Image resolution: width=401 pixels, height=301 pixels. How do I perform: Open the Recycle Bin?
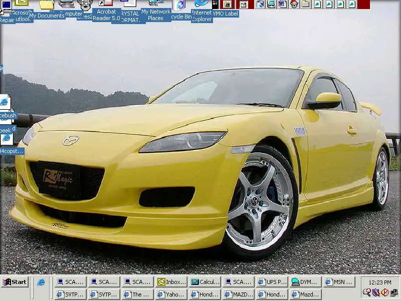pyautogui.click(x=179, y=6)
